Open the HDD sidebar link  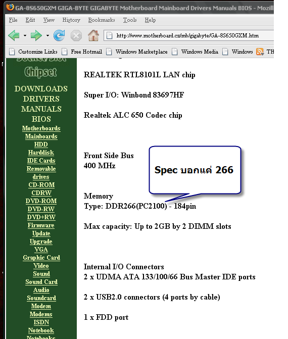[41, 144]
